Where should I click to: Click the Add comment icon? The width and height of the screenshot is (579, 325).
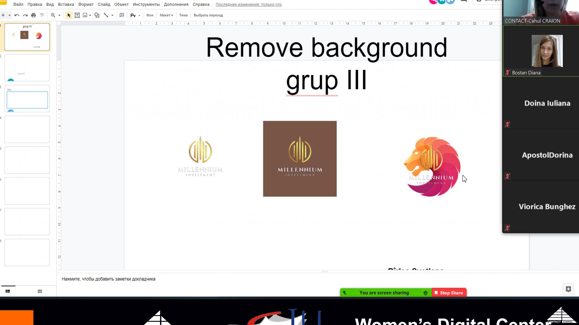pyautogui.click(x=122, y=15)
